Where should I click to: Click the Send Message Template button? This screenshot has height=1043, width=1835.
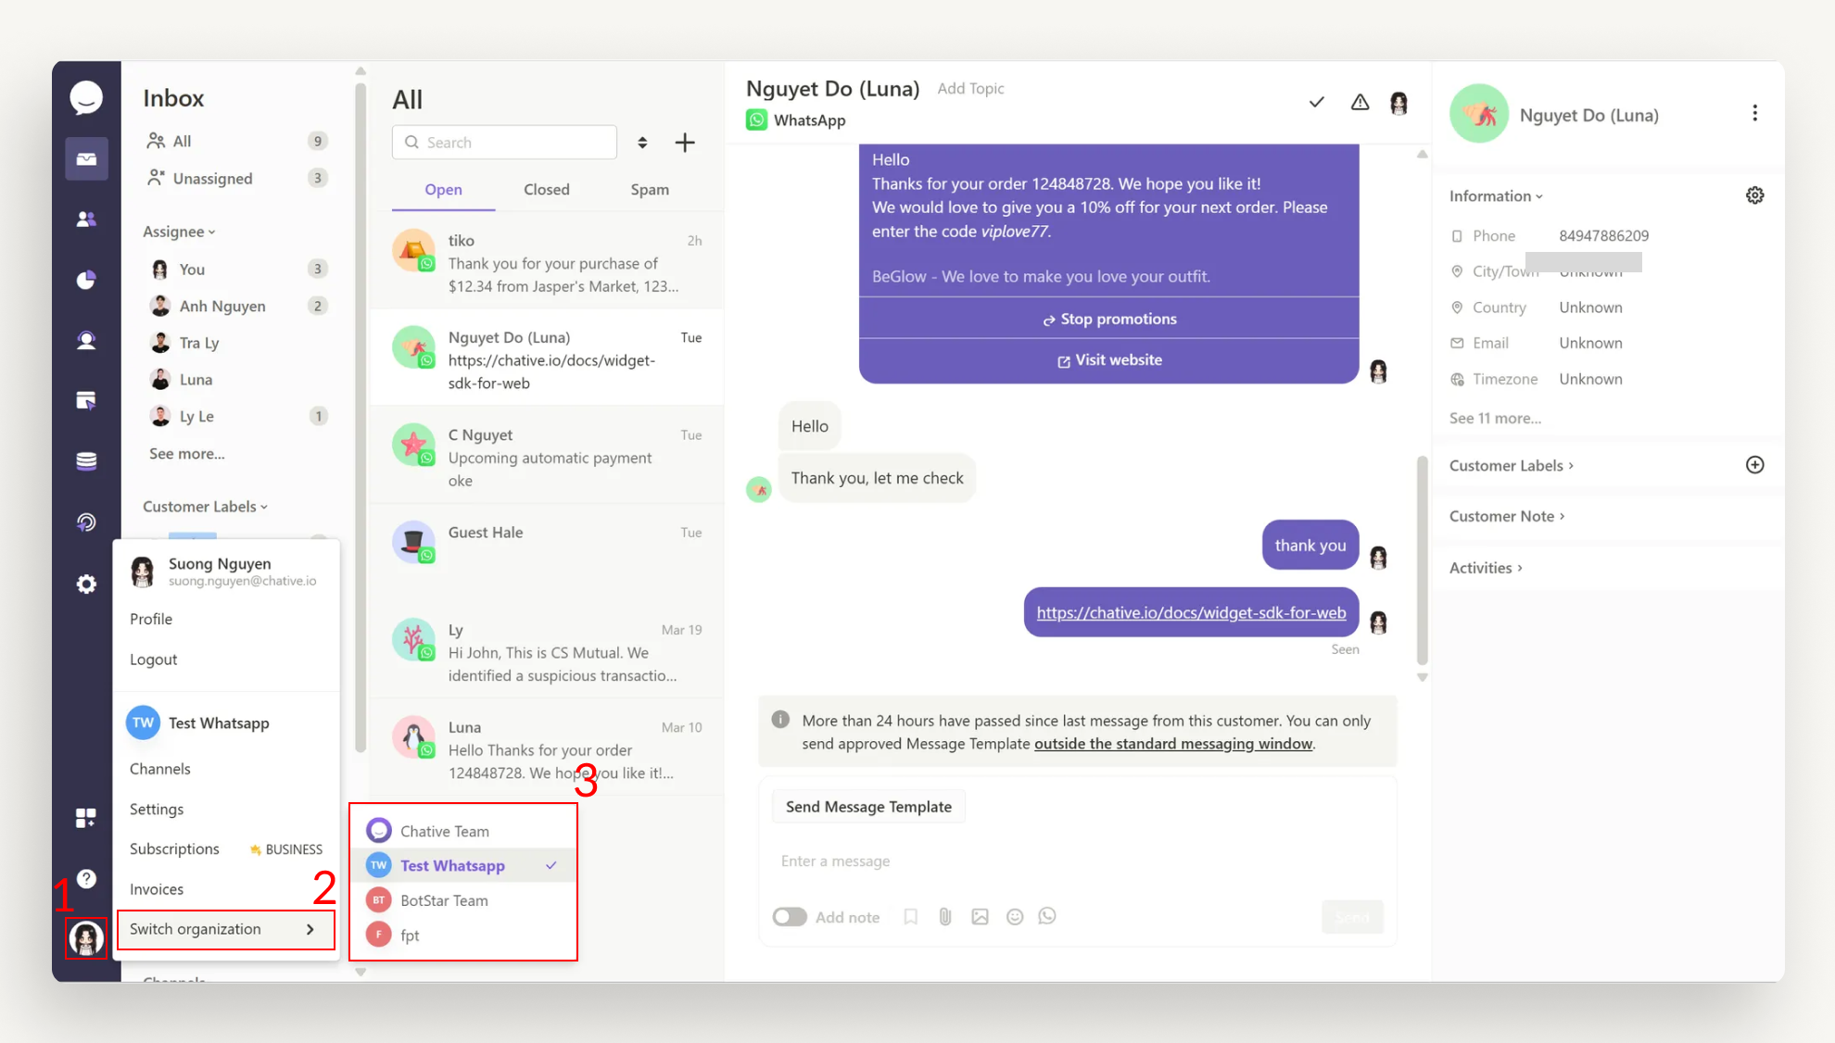[868, 806]
